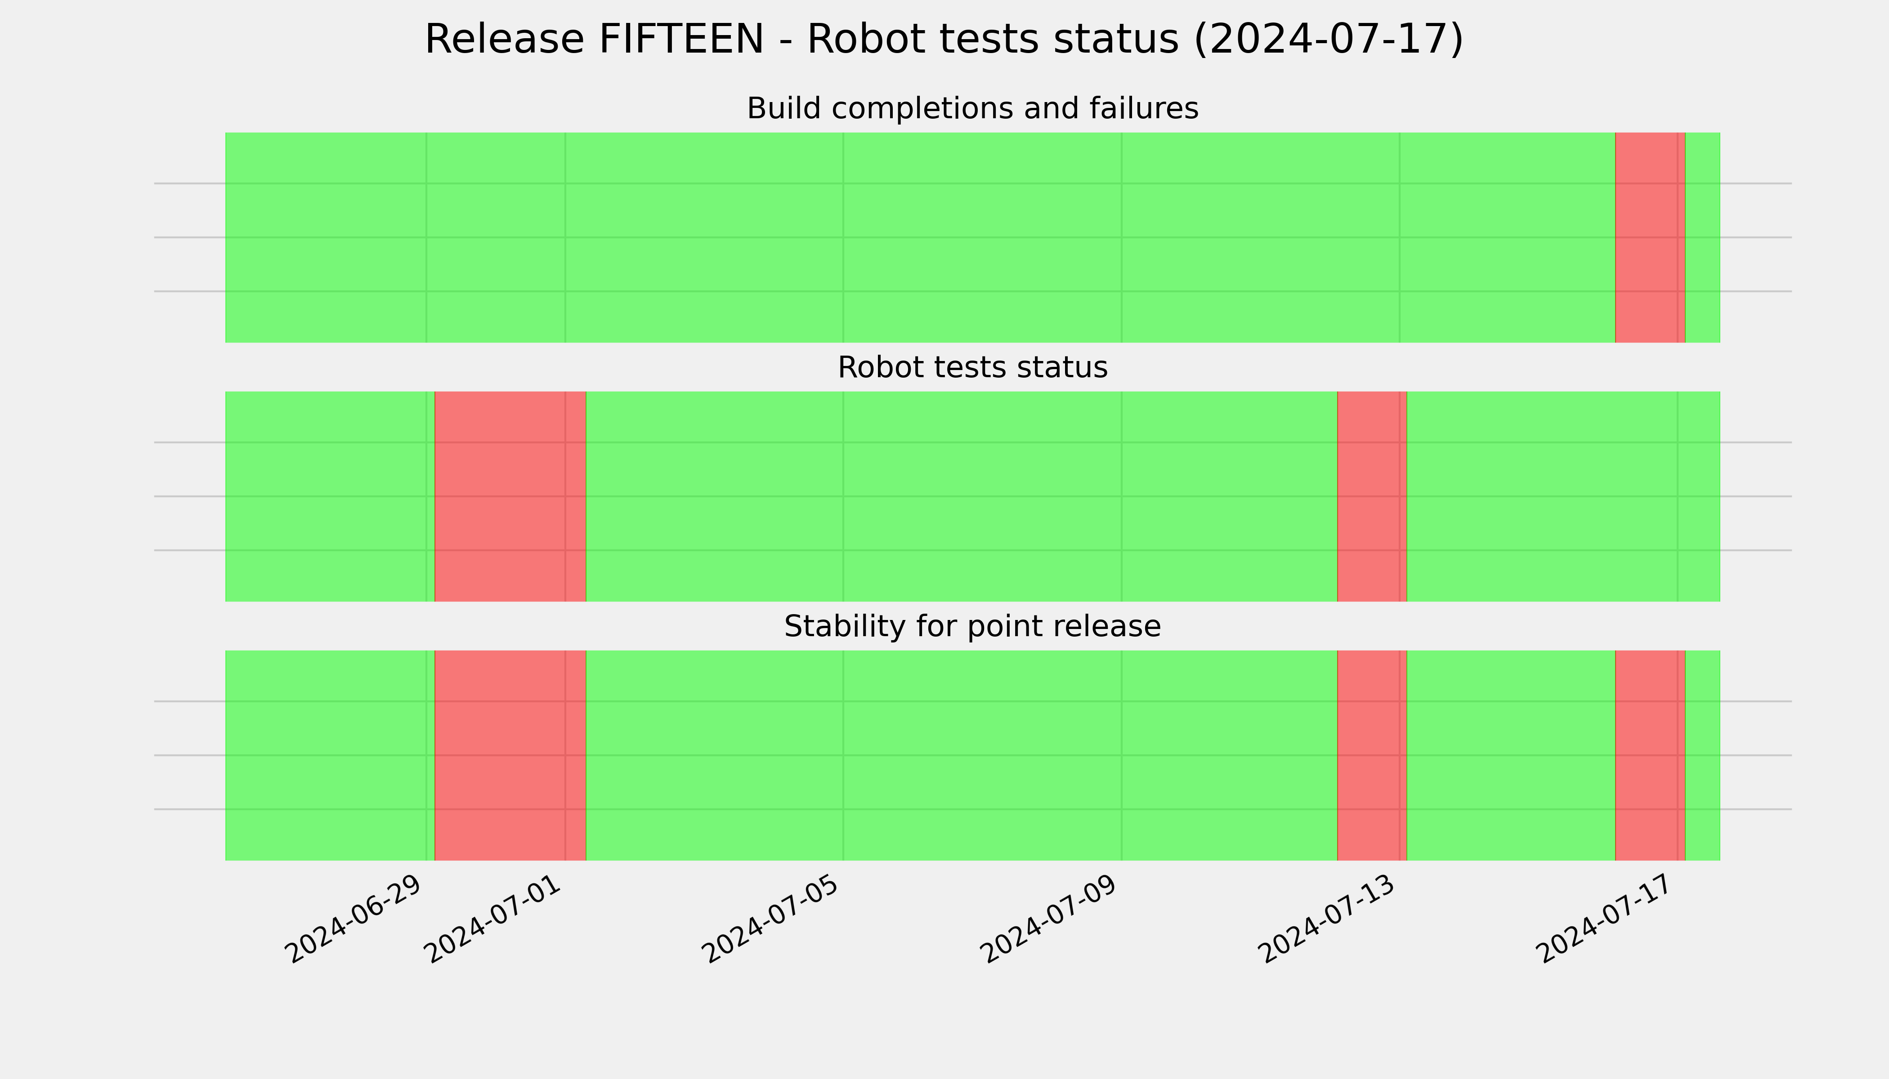This screenshot has width=1889, height=1079.
Task: Click the 'Robot tests status' subplot title
Action: [972, 368]
